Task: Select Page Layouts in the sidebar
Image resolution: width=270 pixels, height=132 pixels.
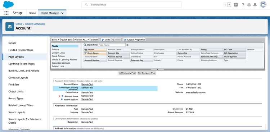Action: coord(16,57)
